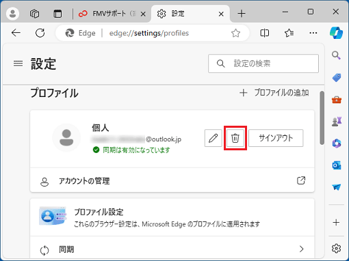Click the 個人 profile avatar picture

[66, 137]
